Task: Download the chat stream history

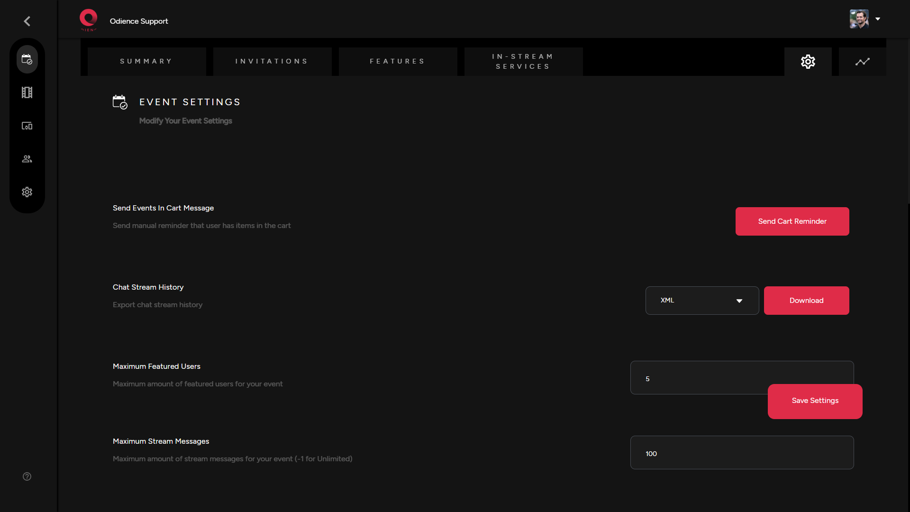Action: tap(806, 301)
